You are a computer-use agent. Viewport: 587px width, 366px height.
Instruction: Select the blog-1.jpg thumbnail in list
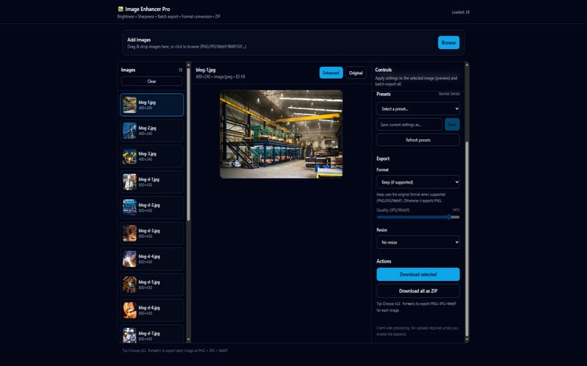tap(130, 105)
